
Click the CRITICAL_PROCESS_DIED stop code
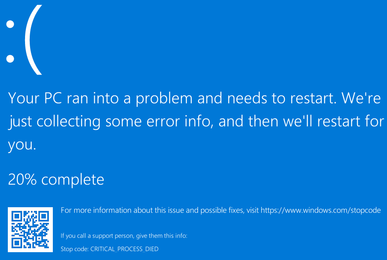click(124, 249)
